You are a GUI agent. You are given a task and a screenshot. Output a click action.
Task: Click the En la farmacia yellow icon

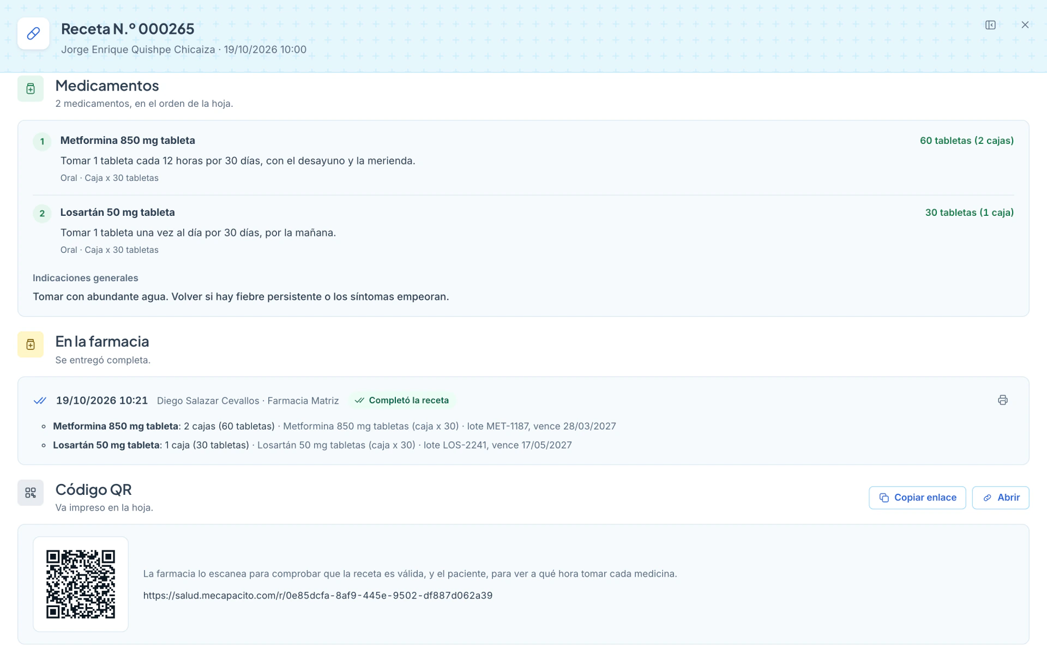coord(31,344)
